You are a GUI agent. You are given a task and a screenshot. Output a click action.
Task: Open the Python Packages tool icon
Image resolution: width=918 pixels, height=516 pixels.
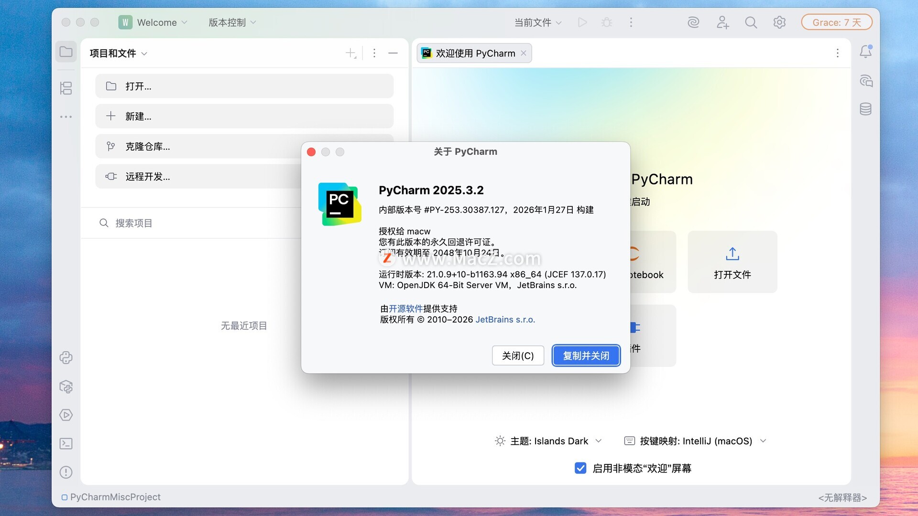pos(66,387)
